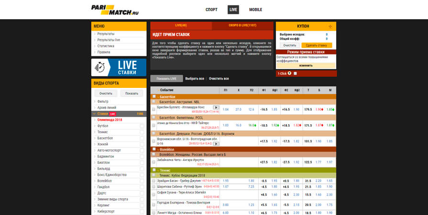Tick the Биатлон sport checkbox
Image resolution: width=428 pixels, height=215 pixels.
tap(142, 162)
